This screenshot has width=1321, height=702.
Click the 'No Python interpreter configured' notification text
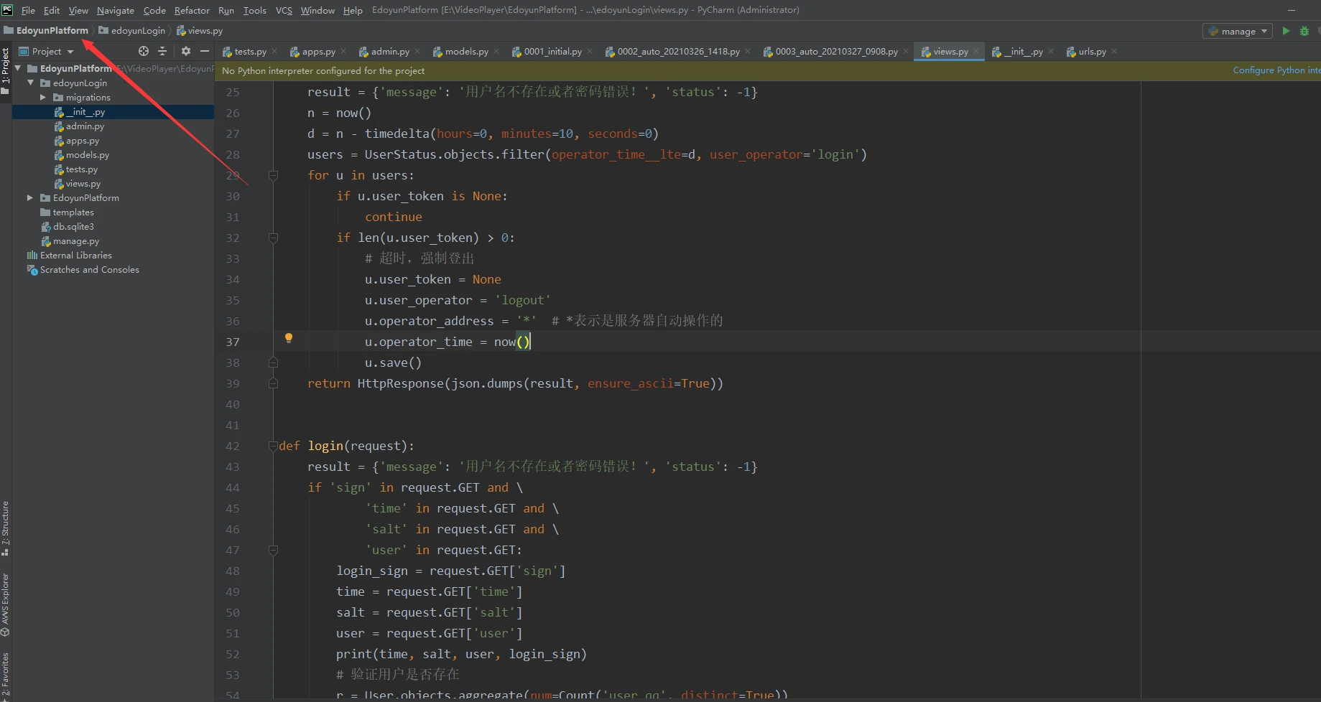tap(323, 70)
